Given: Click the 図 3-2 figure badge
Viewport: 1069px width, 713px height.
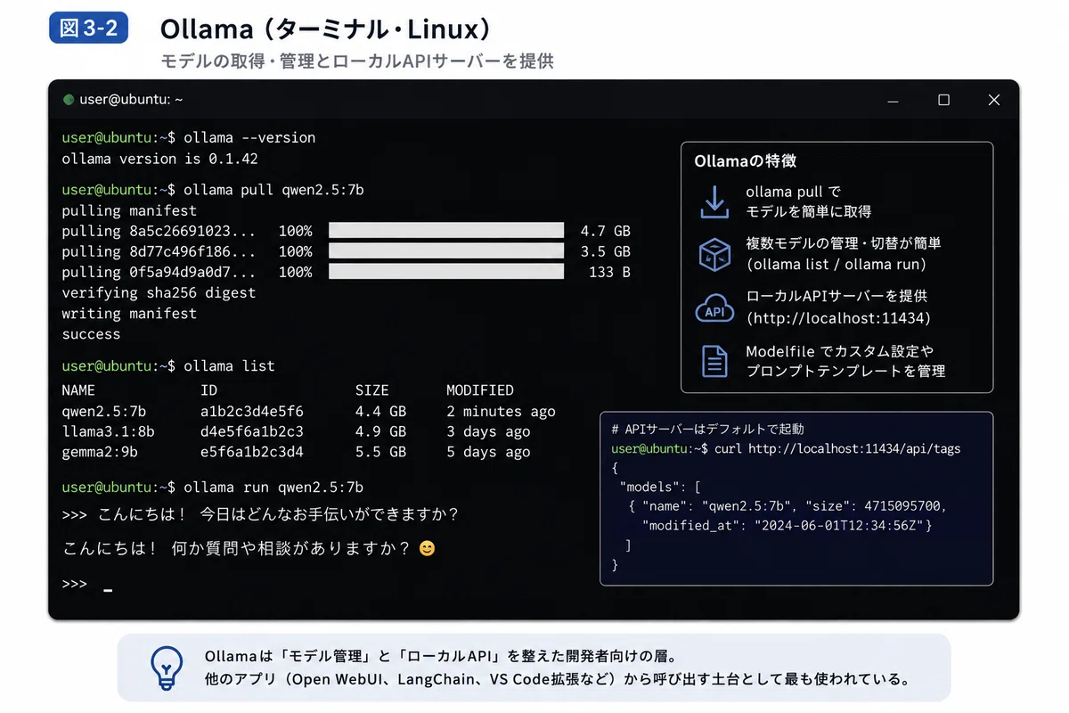Looking at the screenshot, I should pyautogui.click(x=89, y=28).
